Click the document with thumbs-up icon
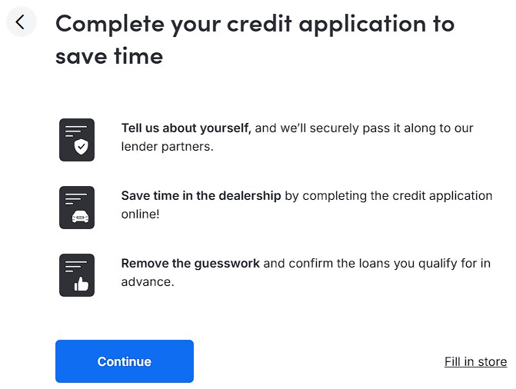This screenshot has height=389, width=516. [x=77, y=275]
